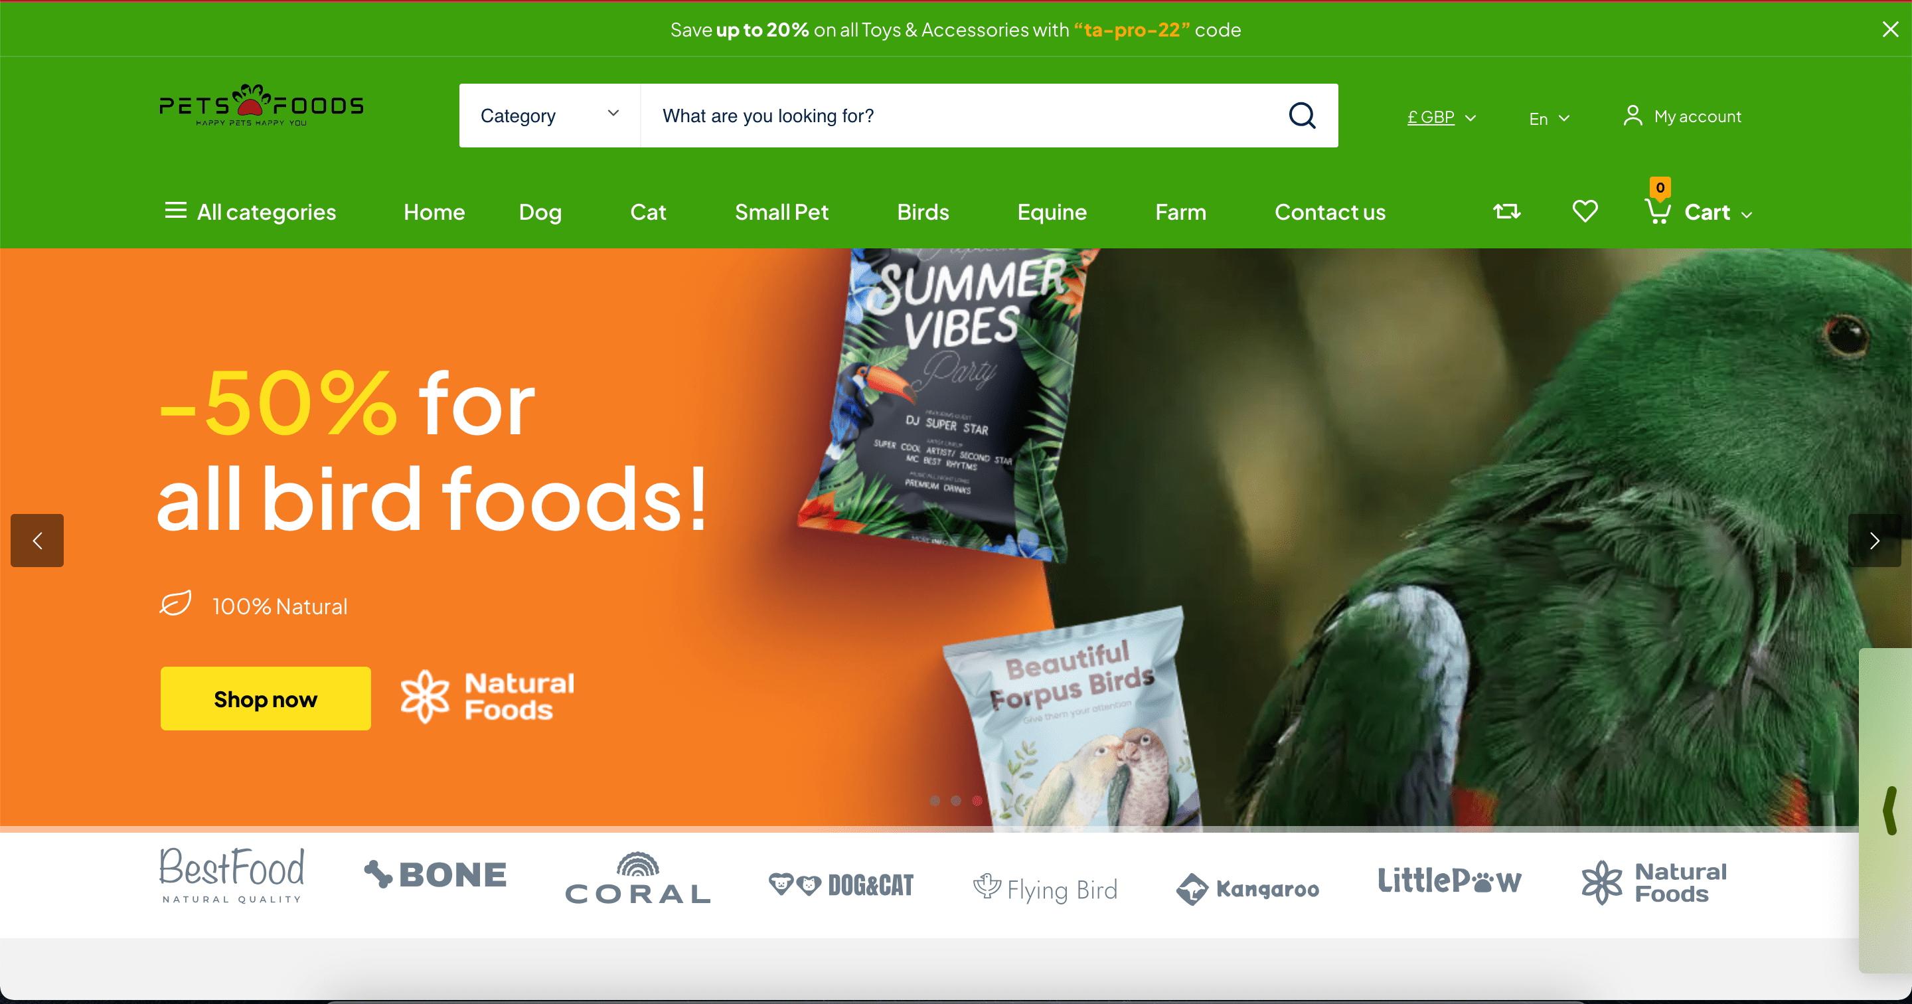1912x1004 pixels.
Task: Open All categories hamburger menu
Action: pos(175,211)
